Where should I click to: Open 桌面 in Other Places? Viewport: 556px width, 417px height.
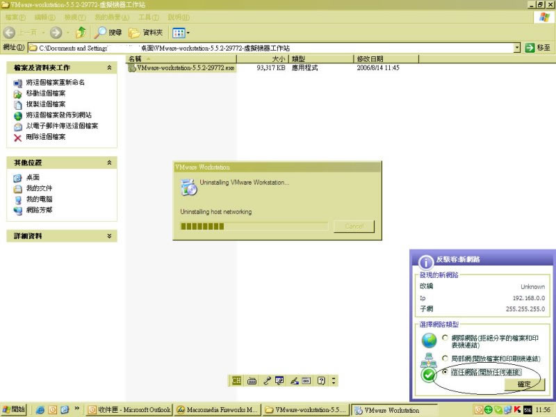tap(33, 177)
